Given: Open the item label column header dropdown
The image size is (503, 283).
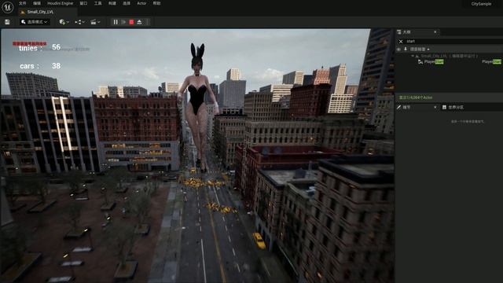Looking at the screenshot, I should coord(420,50).
